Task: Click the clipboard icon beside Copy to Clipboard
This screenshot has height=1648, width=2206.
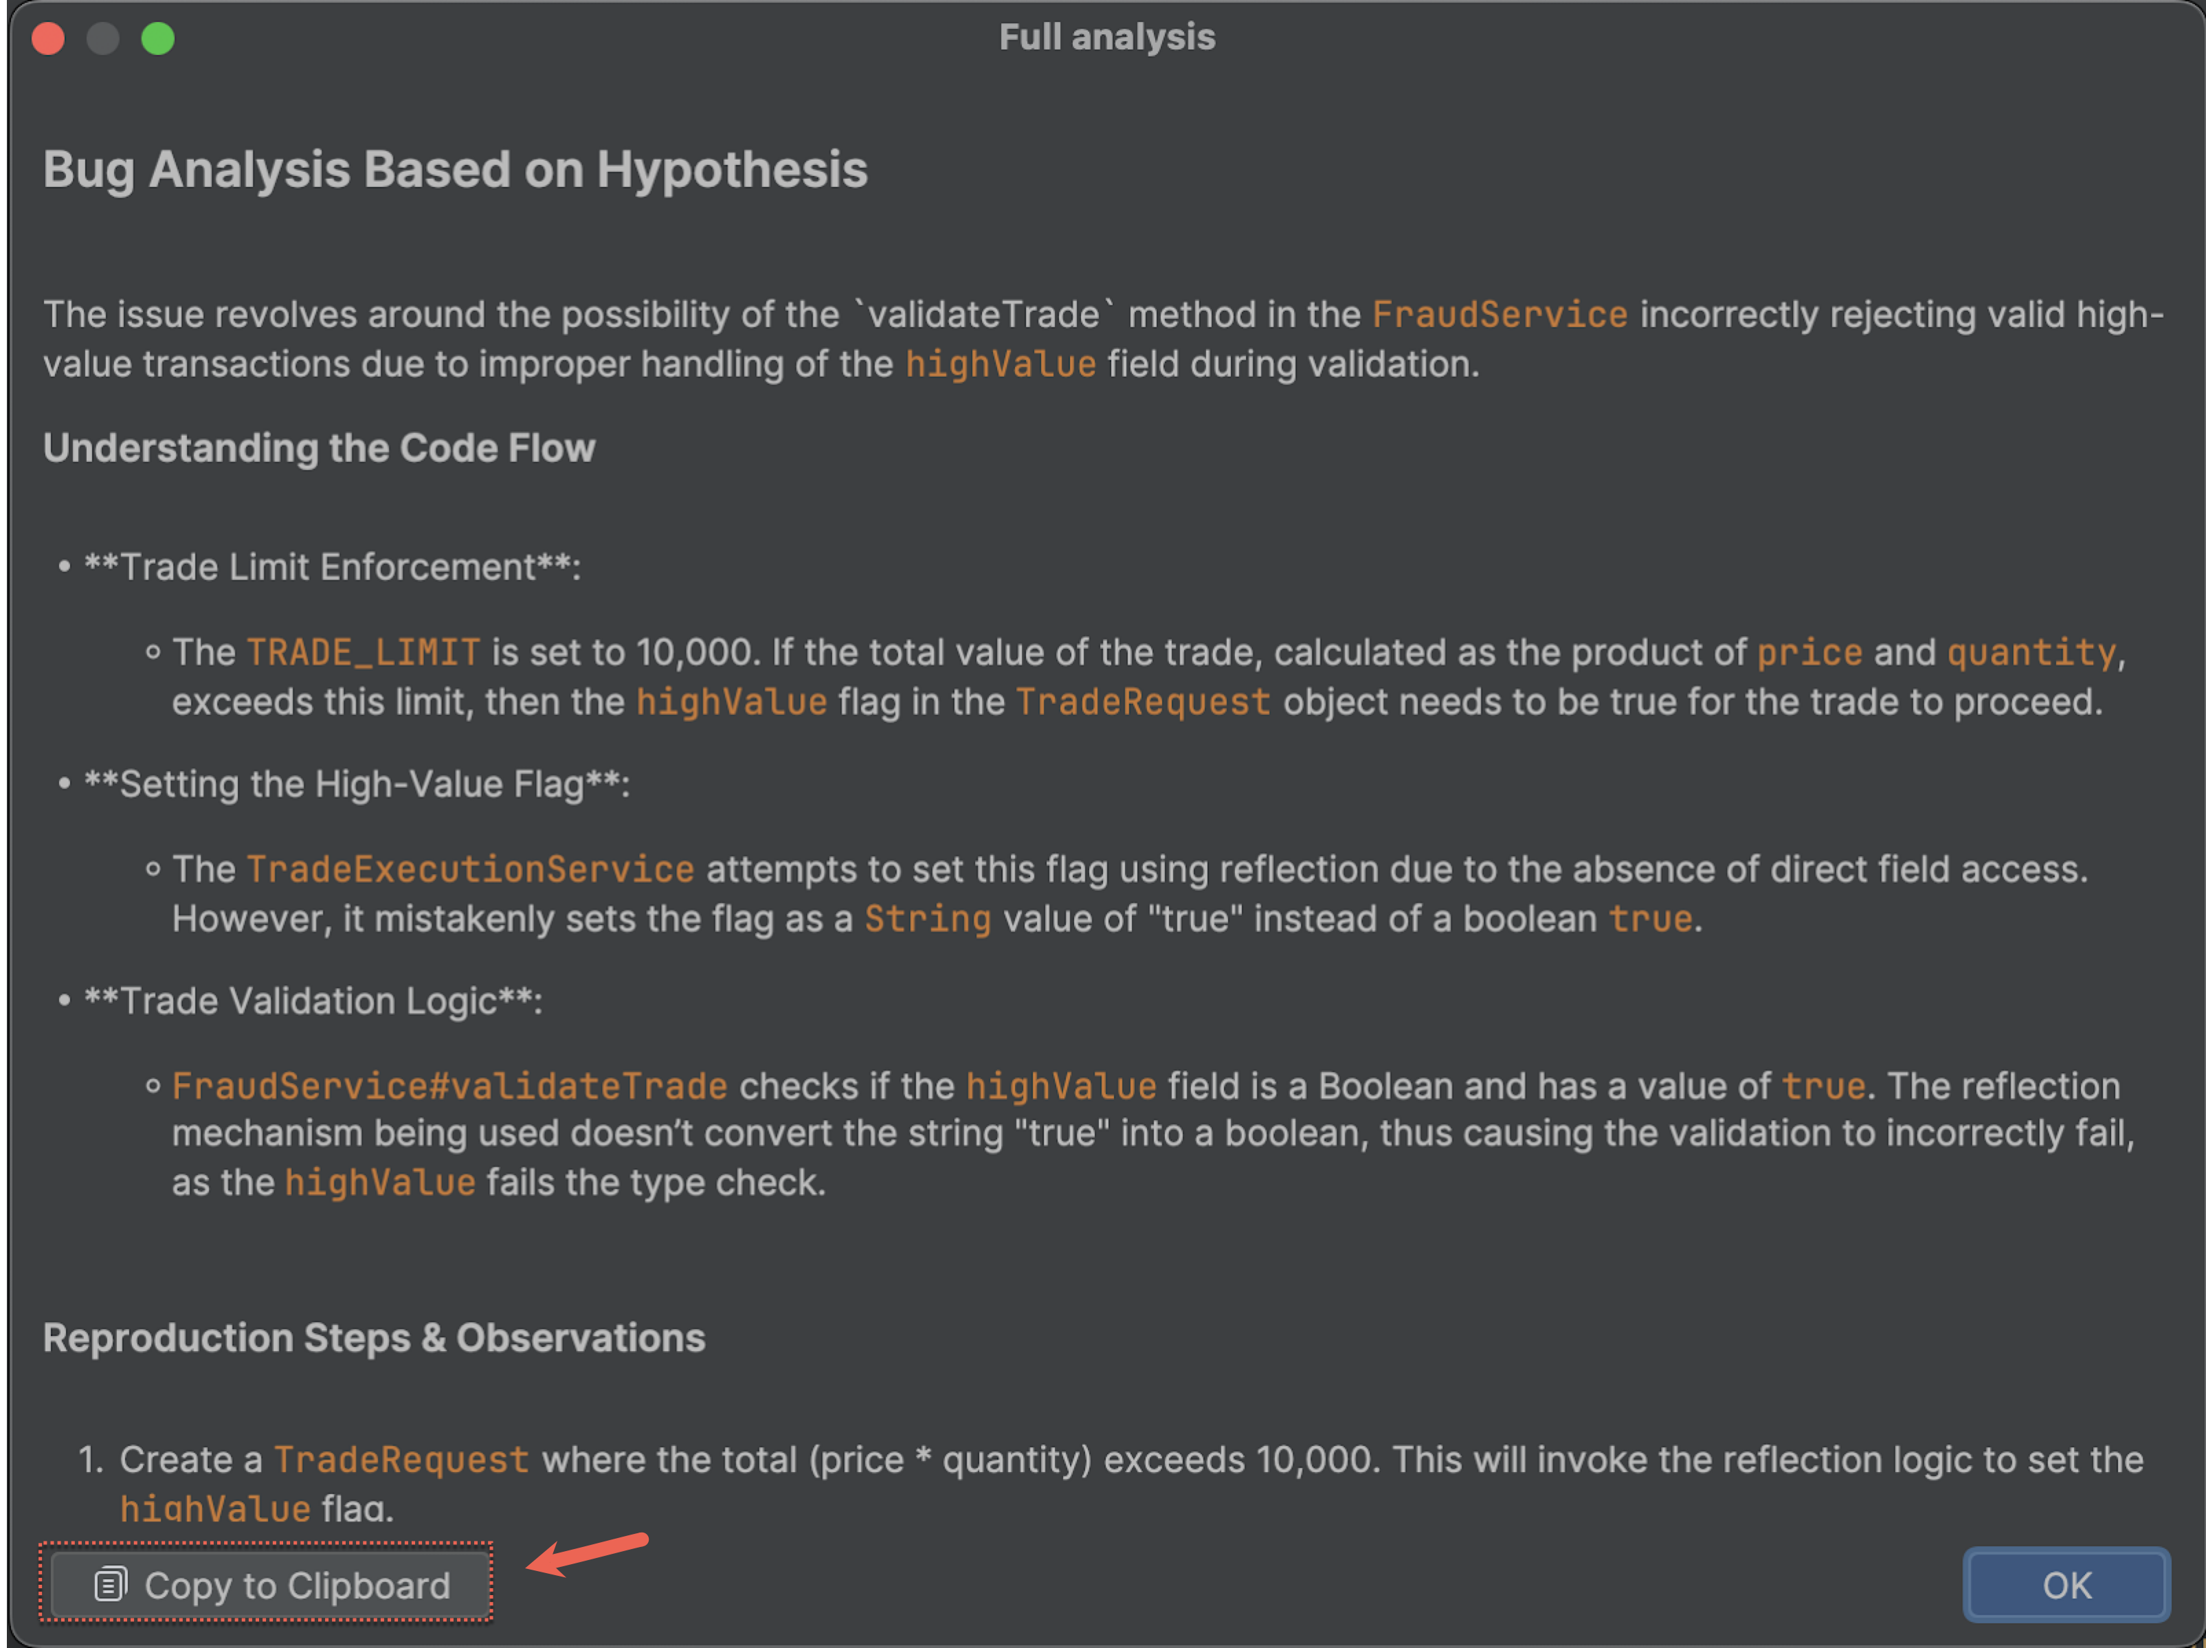Action: point(110,1584)
